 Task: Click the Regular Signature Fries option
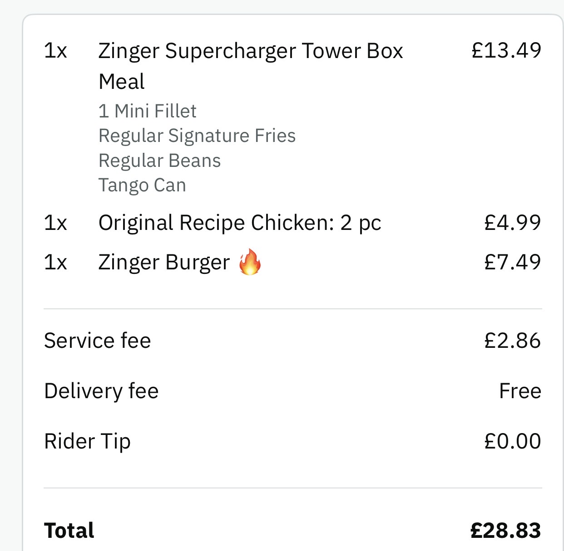click(x=197, y=136)
